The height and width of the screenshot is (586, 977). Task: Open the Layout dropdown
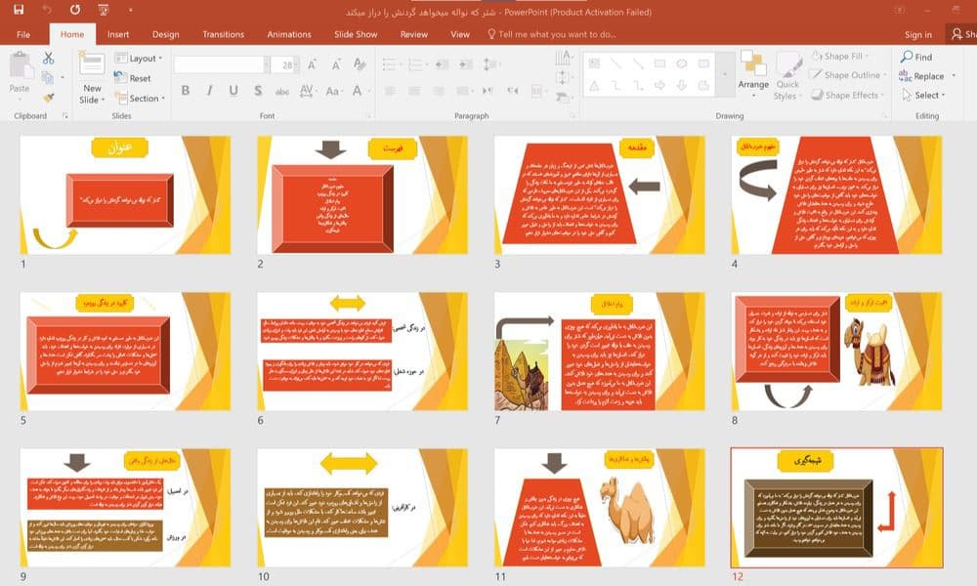click(x=139, y=58)
